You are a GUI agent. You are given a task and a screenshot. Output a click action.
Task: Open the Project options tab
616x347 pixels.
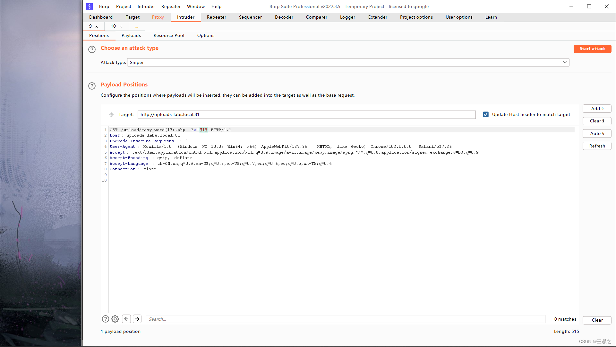(x=416, y=17)
